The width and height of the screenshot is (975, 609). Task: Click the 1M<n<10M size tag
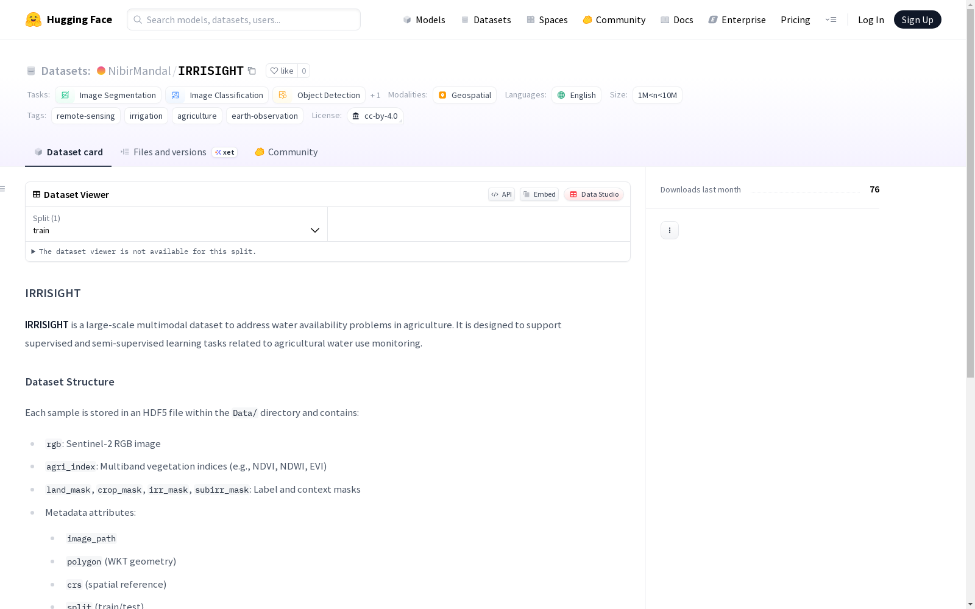pos(657,95)
